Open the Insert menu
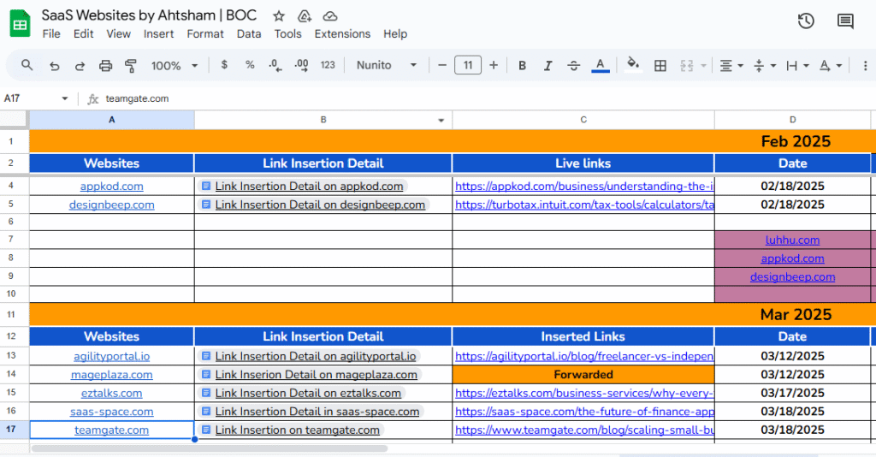 pyautogui.click(x=158, y=34)
